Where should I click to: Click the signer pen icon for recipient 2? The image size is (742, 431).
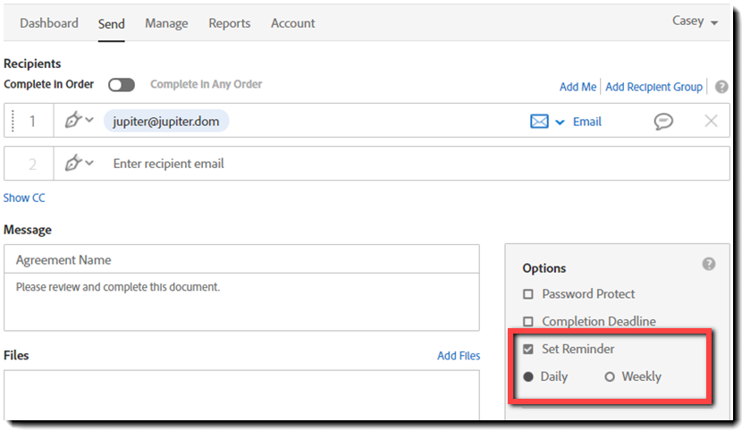[x=74, y=163]
